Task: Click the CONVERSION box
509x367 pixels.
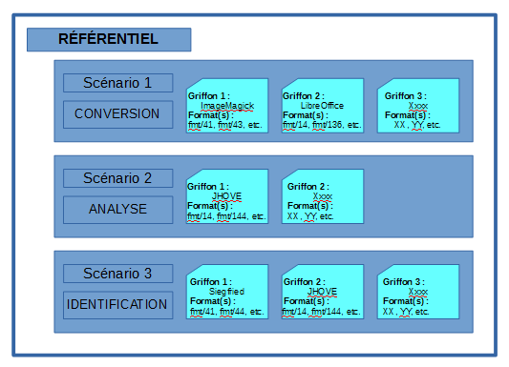Action: pyautogui.click(x=117, y=114)
